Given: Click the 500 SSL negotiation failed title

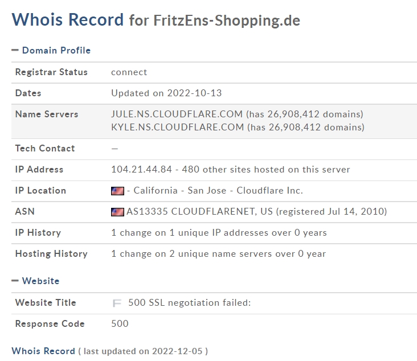Looking at the screenshot, I should pyautogui.click(x=190, y=302).
